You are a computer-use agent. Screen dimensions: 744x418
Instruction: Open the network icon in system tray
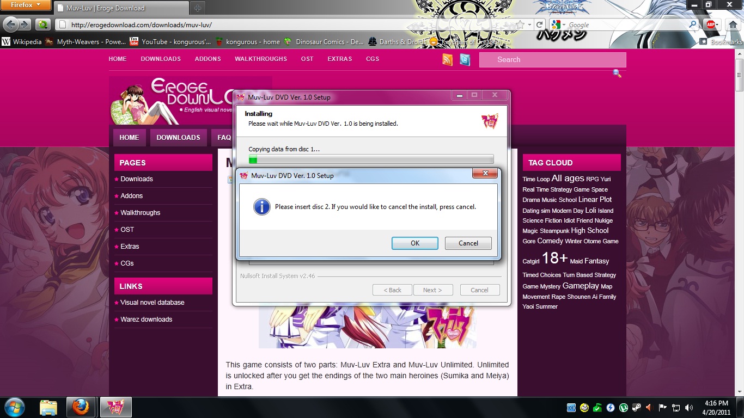coord(676,408)
